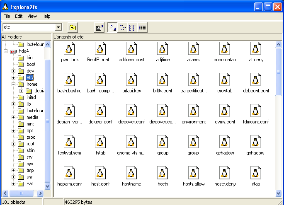Open the View menu
Screen dimensions: 284x205
32,16
